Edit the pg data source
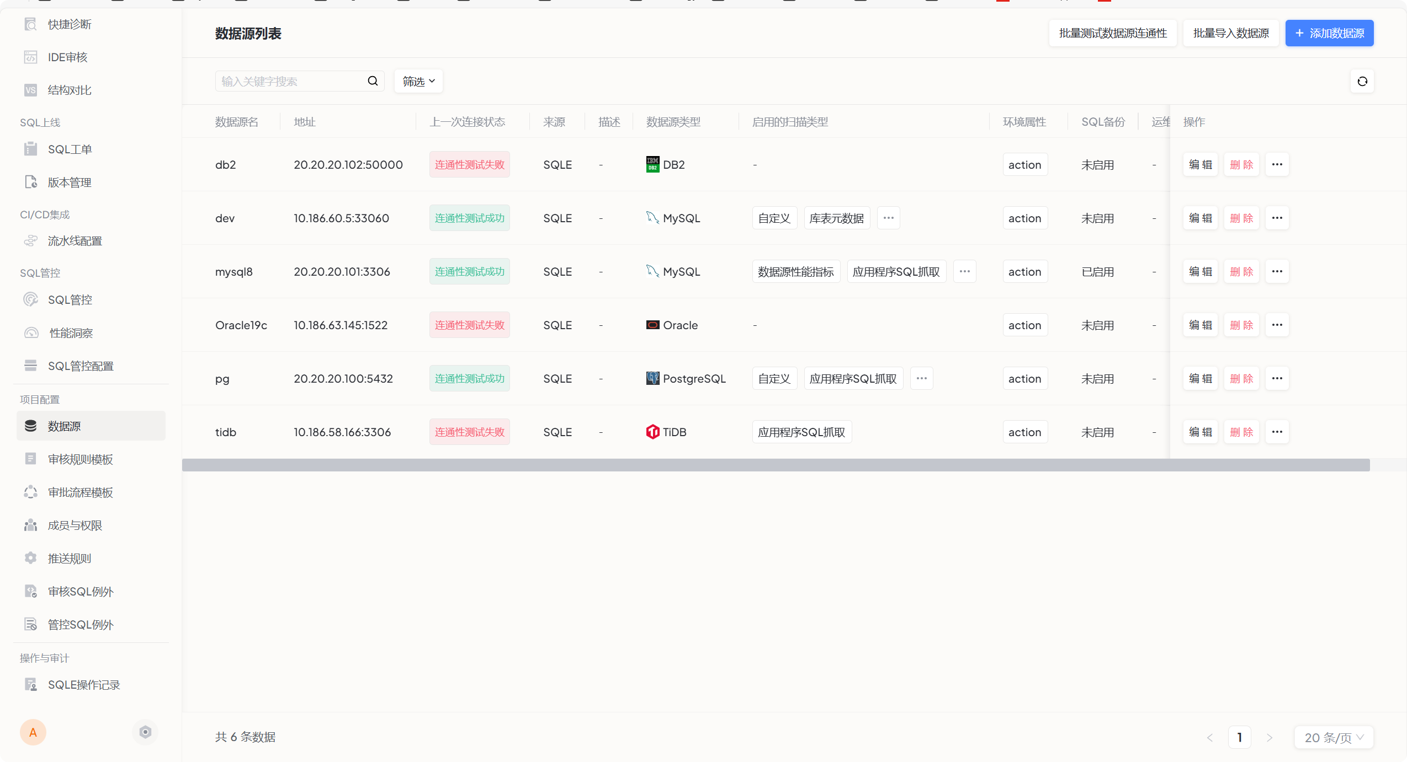1407x762 pixels. click(1201, 378)
